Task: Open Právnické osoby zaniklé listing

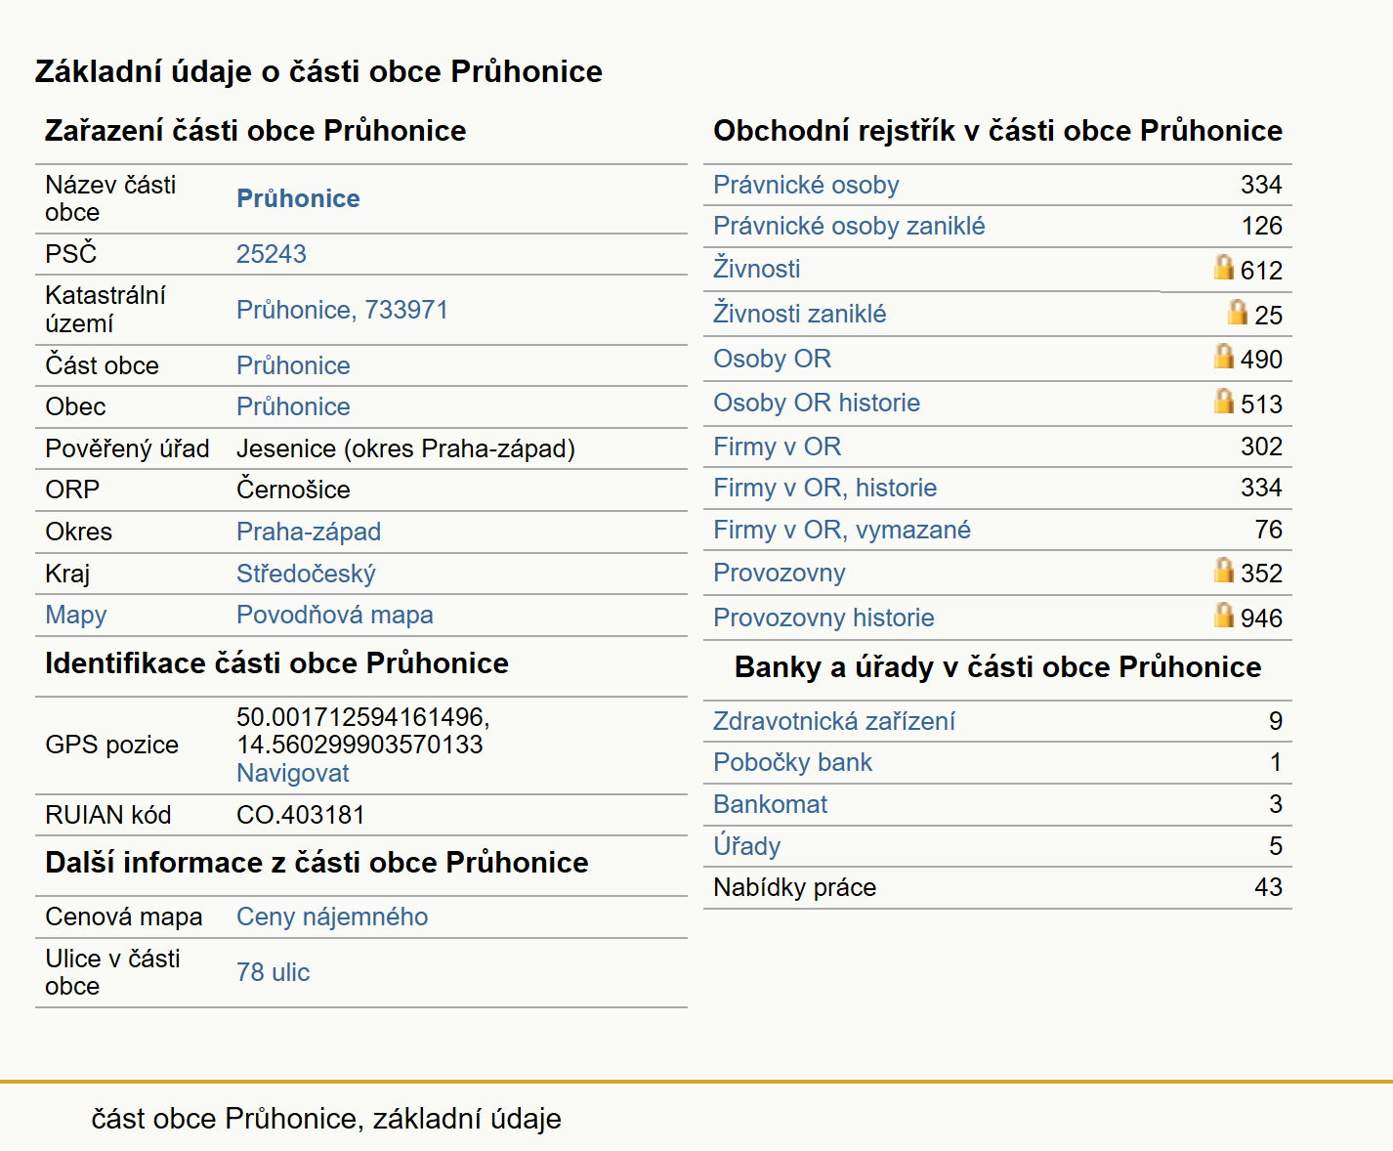Action: click(x=849, y=226)
